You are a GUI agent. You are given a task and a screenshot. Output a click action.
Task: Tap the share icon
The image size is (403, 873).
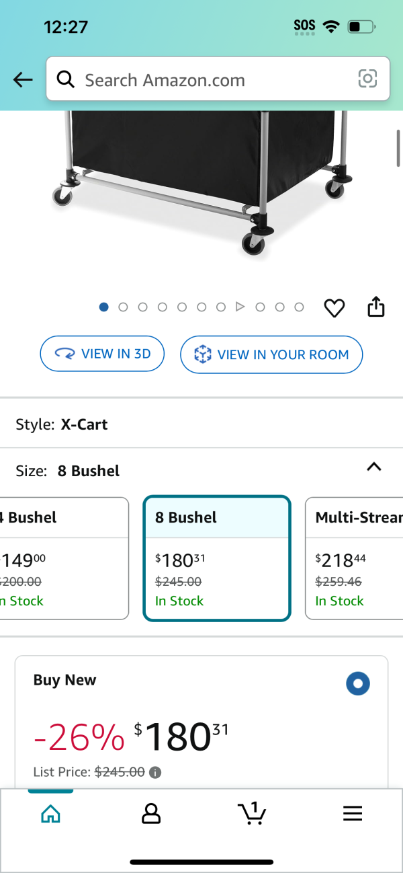[x=376, y=307]
